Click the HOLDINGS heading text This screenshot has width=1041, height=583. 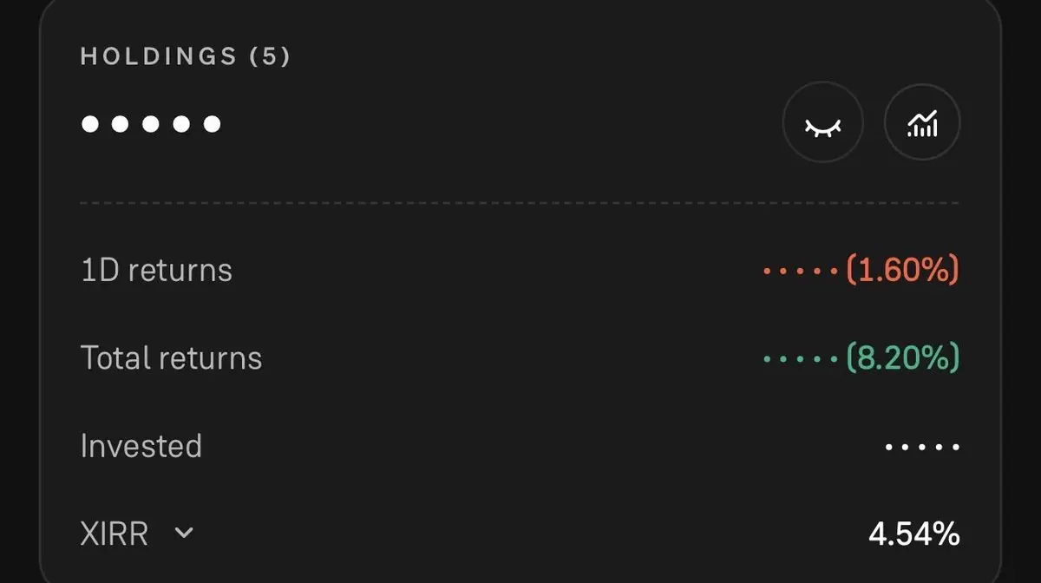pos(159,57)
